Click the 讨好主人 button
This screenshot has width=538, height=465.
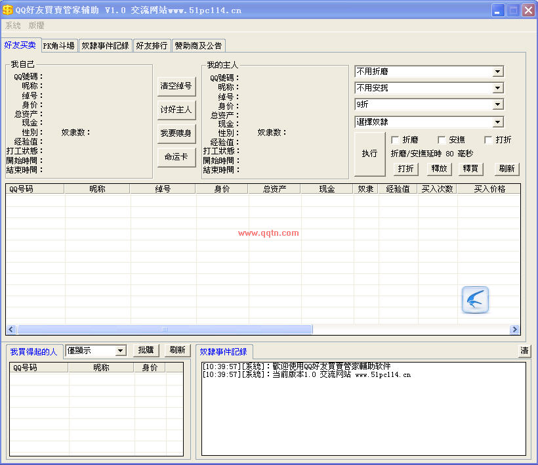176,110
